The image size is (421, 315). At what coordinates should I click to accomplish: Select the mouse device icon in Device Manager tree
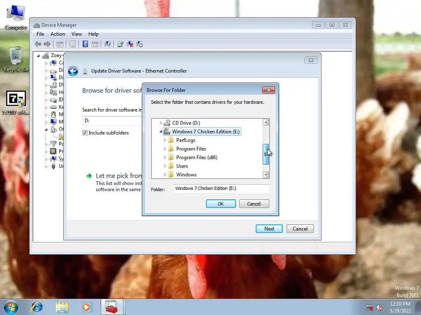coord(53,114)
